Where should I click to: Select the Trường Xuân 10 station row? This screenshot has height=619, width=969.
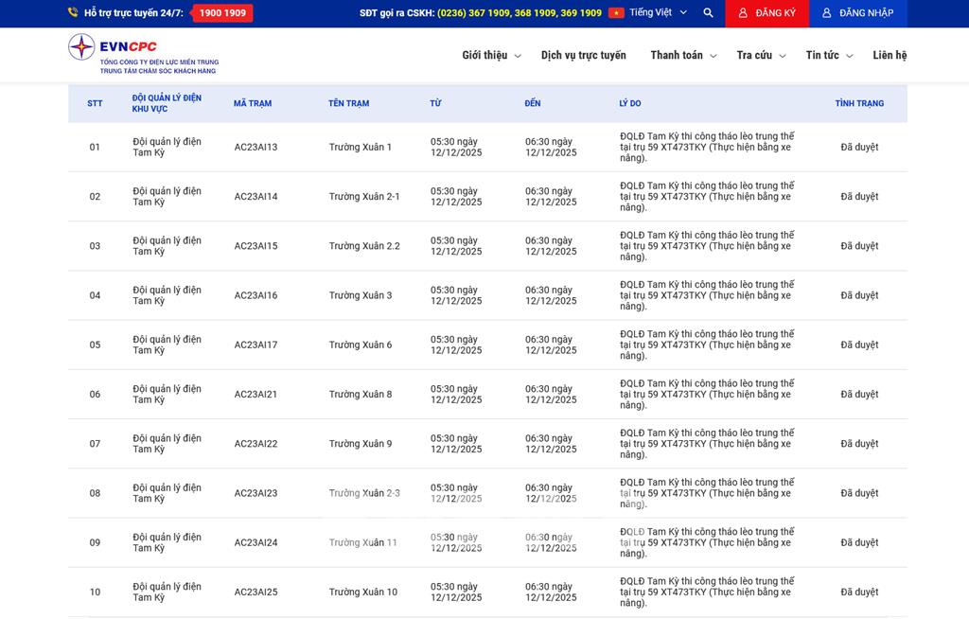click(x=363, y=592)
